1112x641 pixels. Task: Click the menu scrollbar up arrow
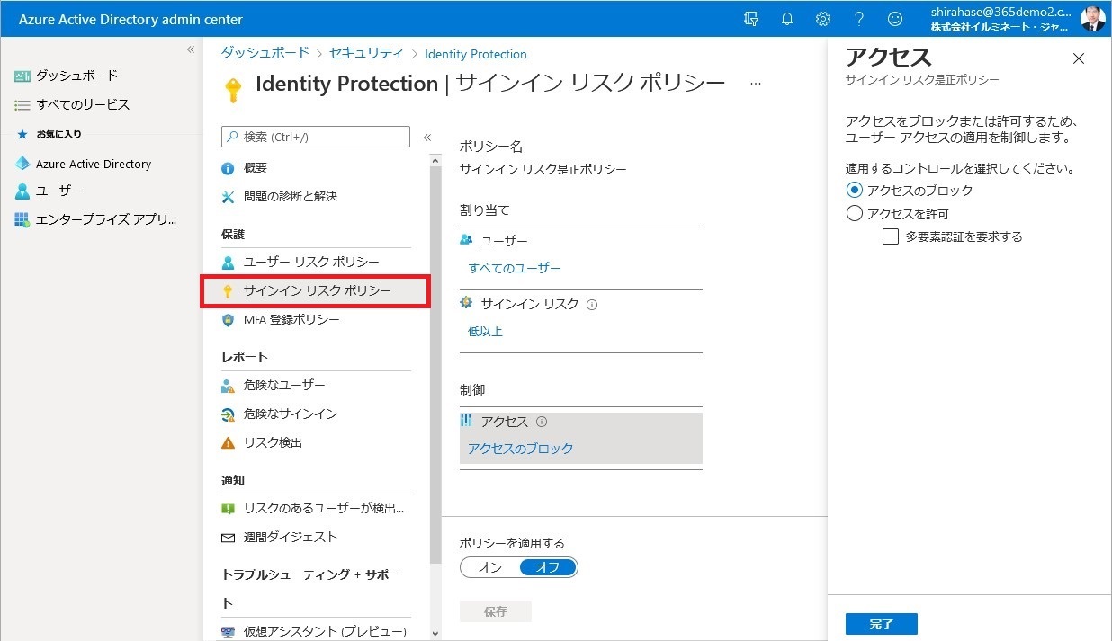pyautogui.click(x=436, y=161)
